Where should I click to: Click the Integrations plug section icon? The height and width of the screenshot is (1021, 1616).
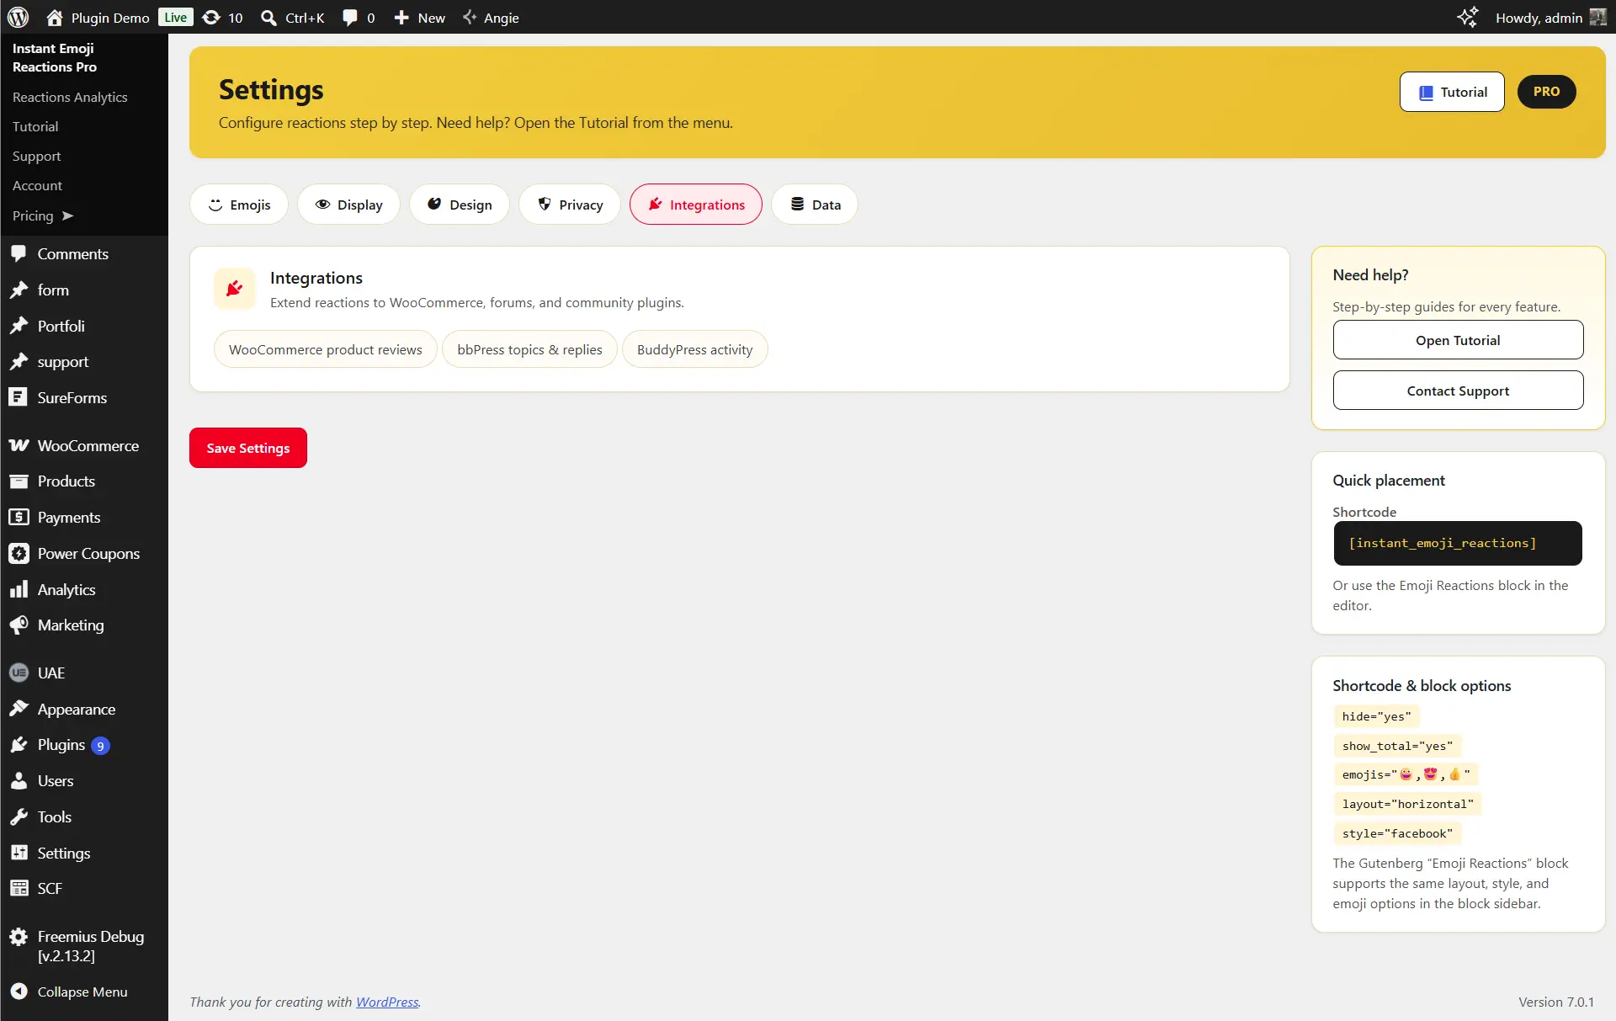point(235,290)
